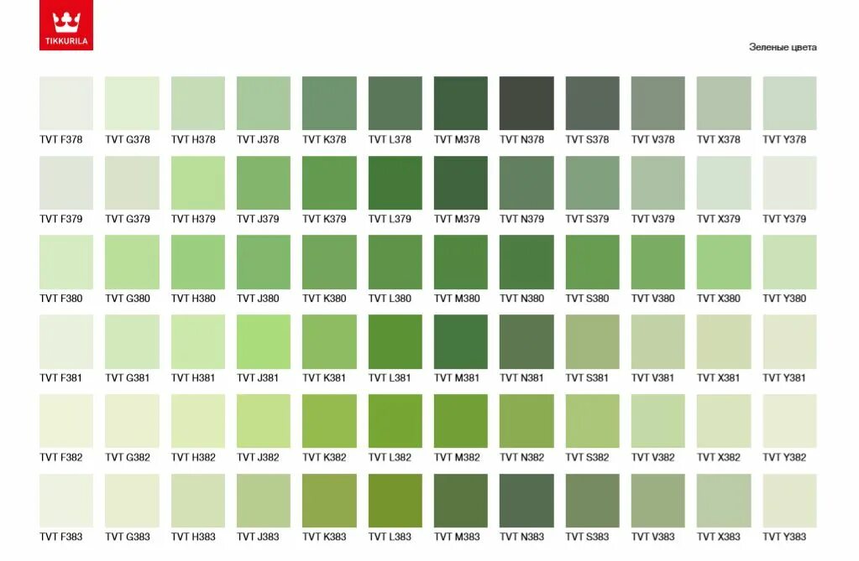859x561 pixels.
Task: Select the TVT V382 swatch
Action: [658, 421]
